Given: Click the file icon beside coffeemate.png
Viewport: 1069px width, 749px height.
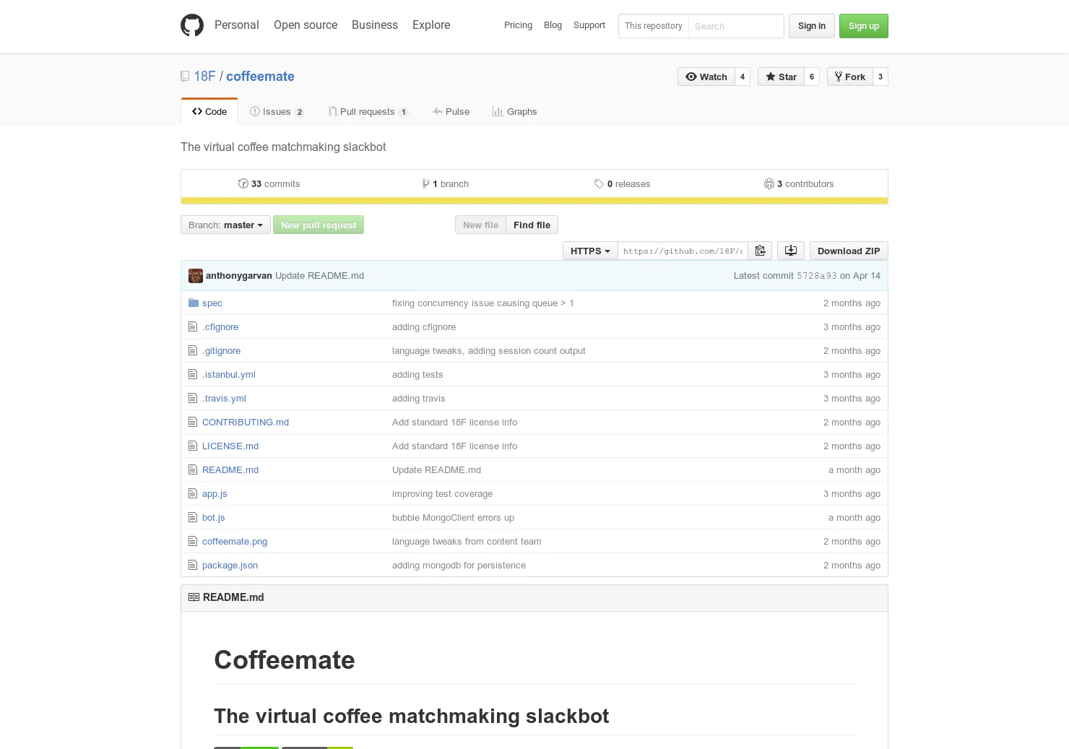Looking at the screenshot, I should tap(193, 541).
